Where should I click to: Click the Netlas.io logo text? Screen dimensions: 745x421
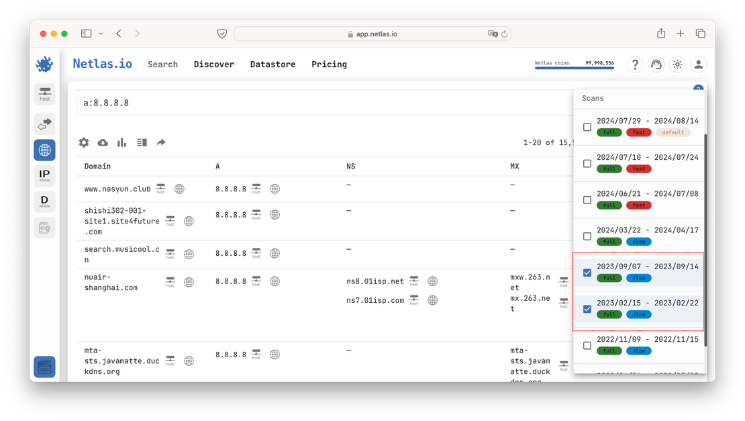[102, 64]
